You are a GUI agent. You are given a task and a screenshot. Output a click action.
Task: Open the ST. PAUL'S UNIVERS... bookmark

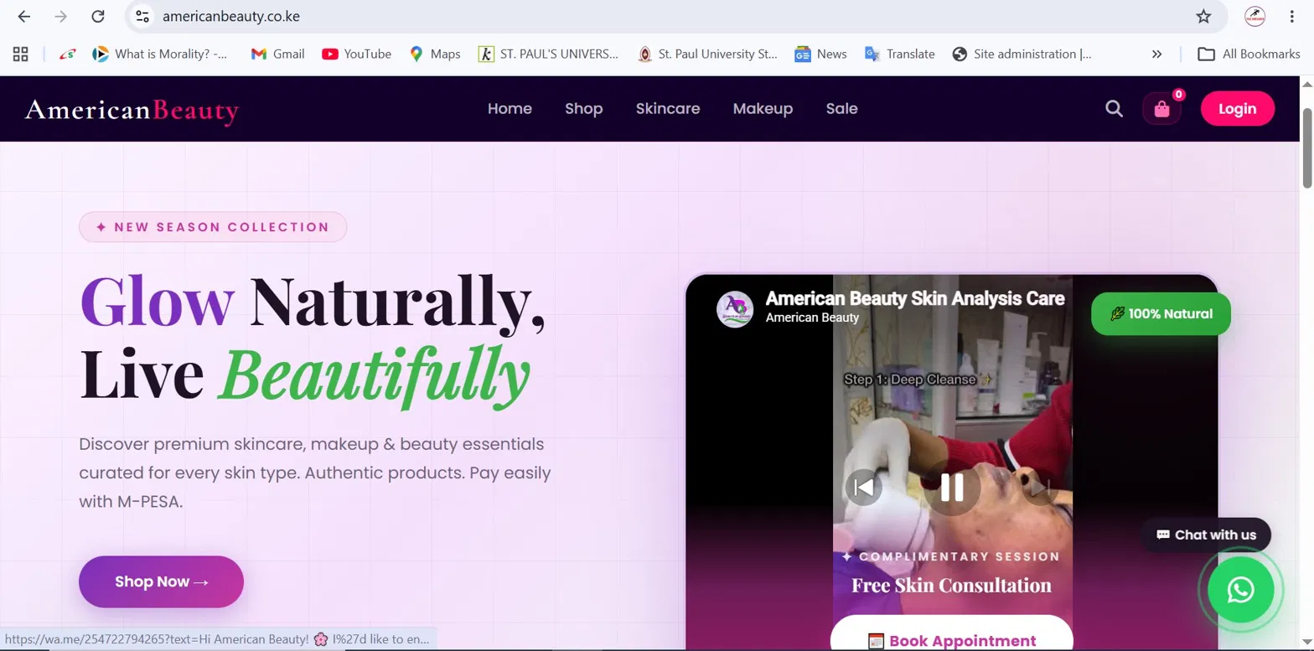(x=549, y=54)
